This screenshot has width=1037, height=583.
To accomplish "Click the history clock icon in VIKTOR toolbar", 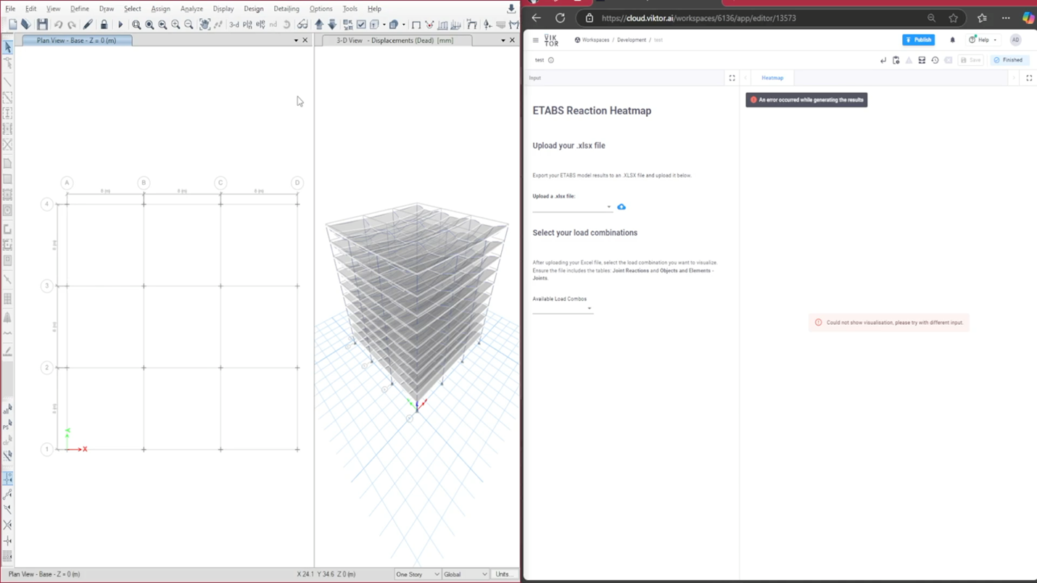I will [935, 60].
